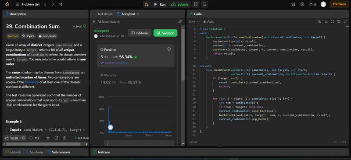351x160 pixels.
Task: Dislike the problem thumbs down
Action: [x=23, y=138]
